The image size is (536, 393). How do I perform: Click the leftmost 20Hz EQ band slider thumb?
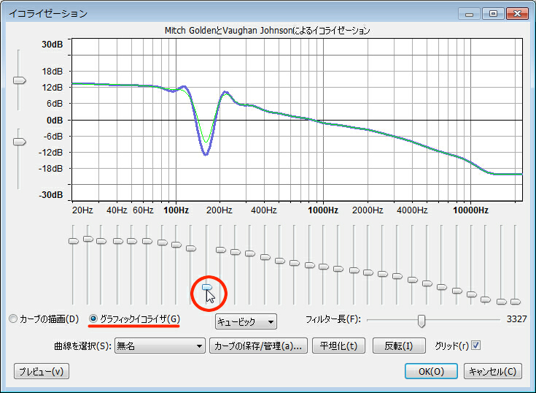point(74,241)
